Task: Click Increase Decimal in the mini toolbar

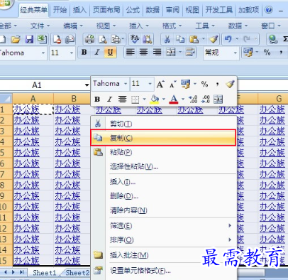Action: click(193, 99)
